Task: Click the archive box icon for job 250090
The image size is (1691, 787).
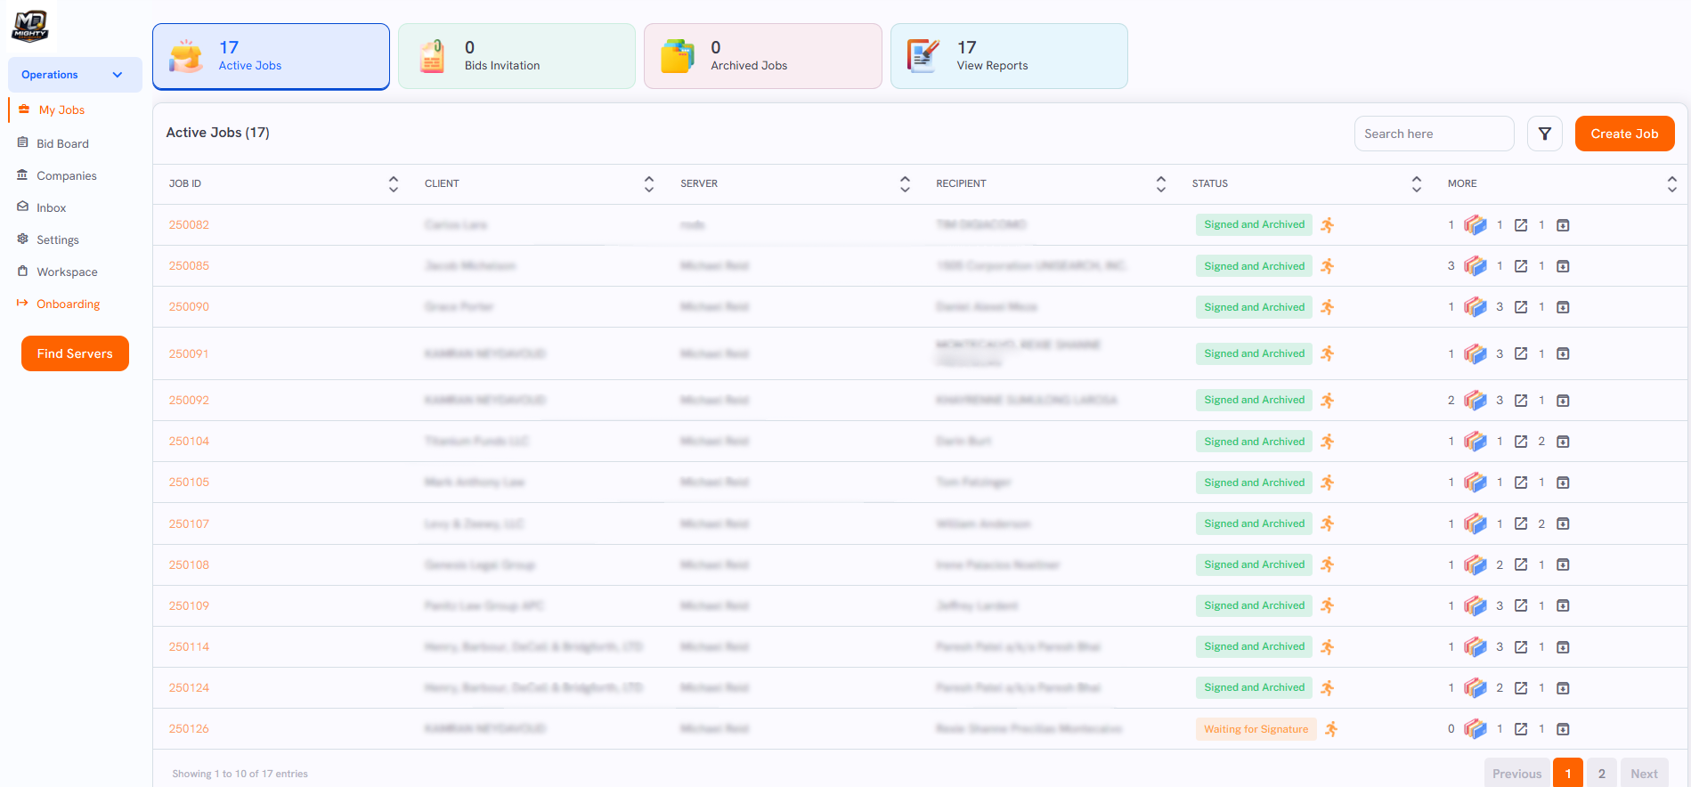Action: tap(1563, 307)
